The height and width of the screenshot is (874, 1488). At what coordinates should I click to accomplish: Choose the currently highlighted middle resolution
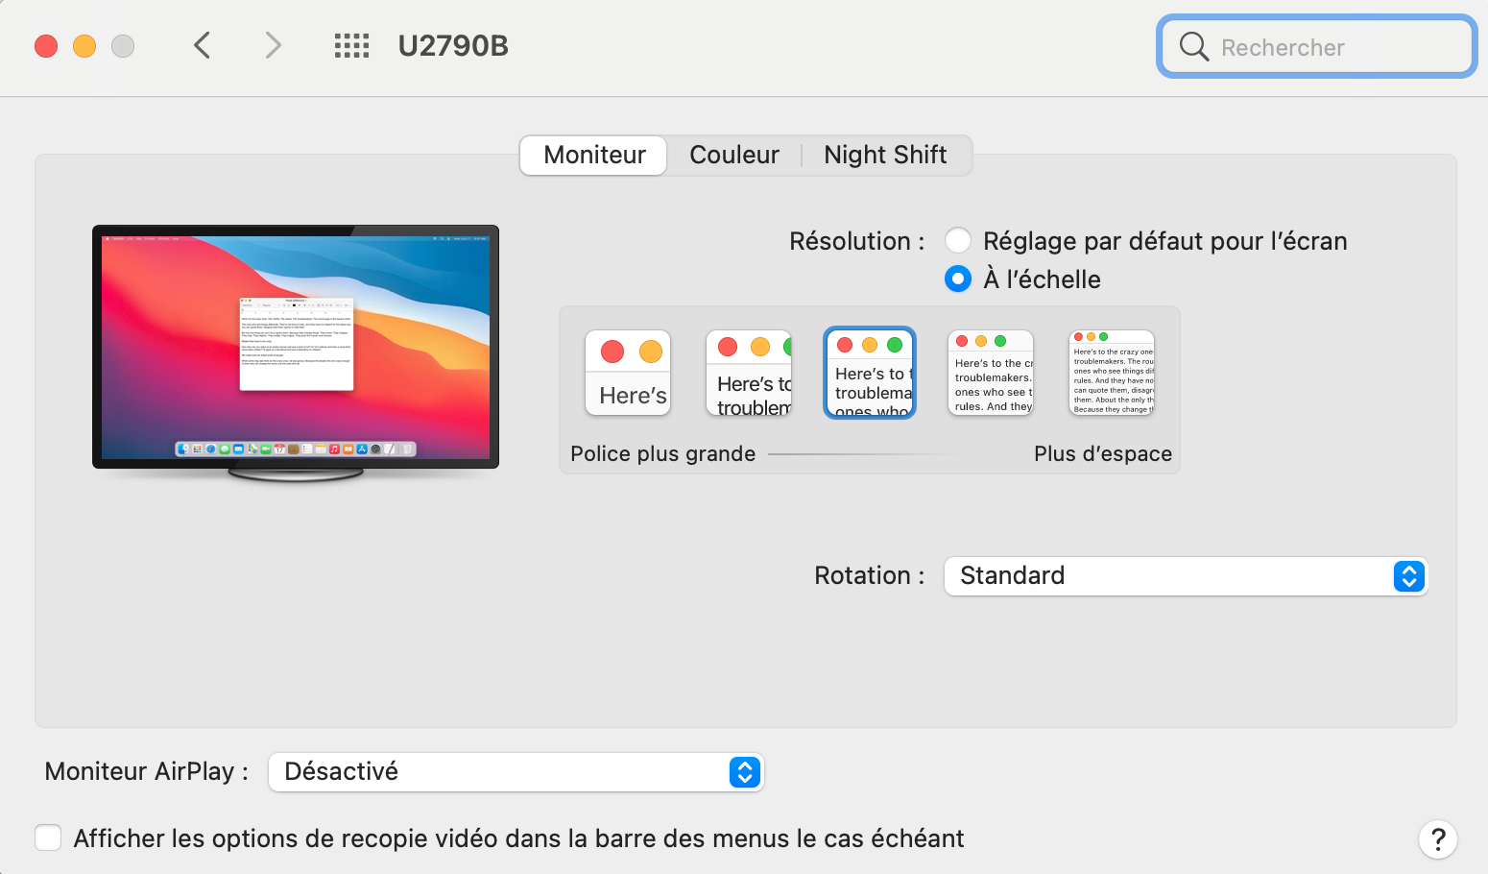coord(870,373)
